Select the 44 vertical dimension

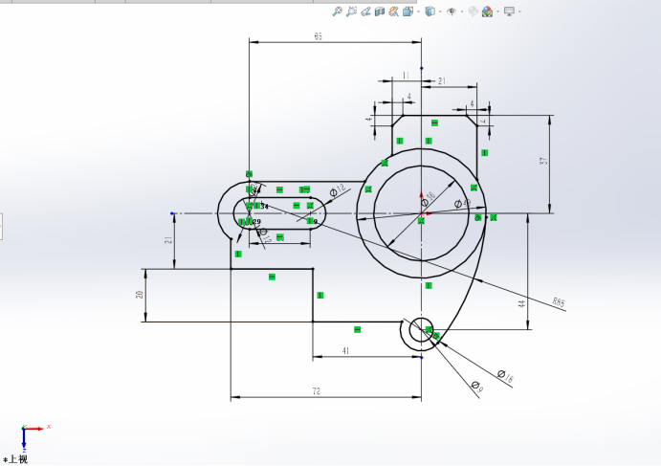click(x=522, y=303)
